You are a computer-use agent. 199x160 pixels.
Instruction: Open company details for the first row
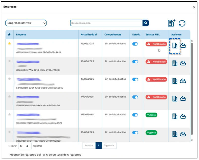click(175, 45)
